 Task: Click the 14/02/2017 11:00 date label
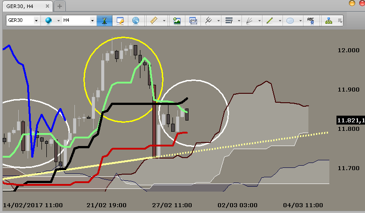[33, 205]
